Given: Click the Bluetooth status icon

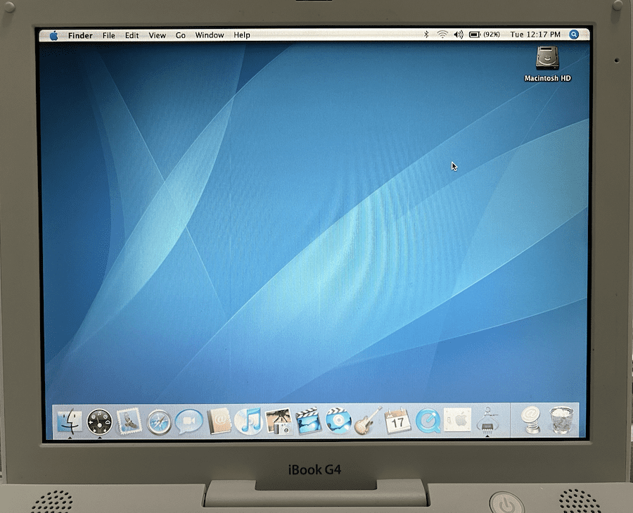Looking at the screenshot, I should (x=426, y=34).
